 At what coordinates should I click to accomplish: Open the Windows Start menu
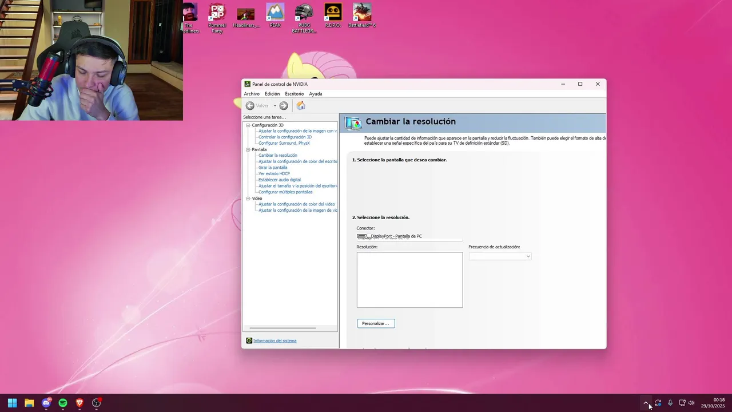(x=12, y=403)
